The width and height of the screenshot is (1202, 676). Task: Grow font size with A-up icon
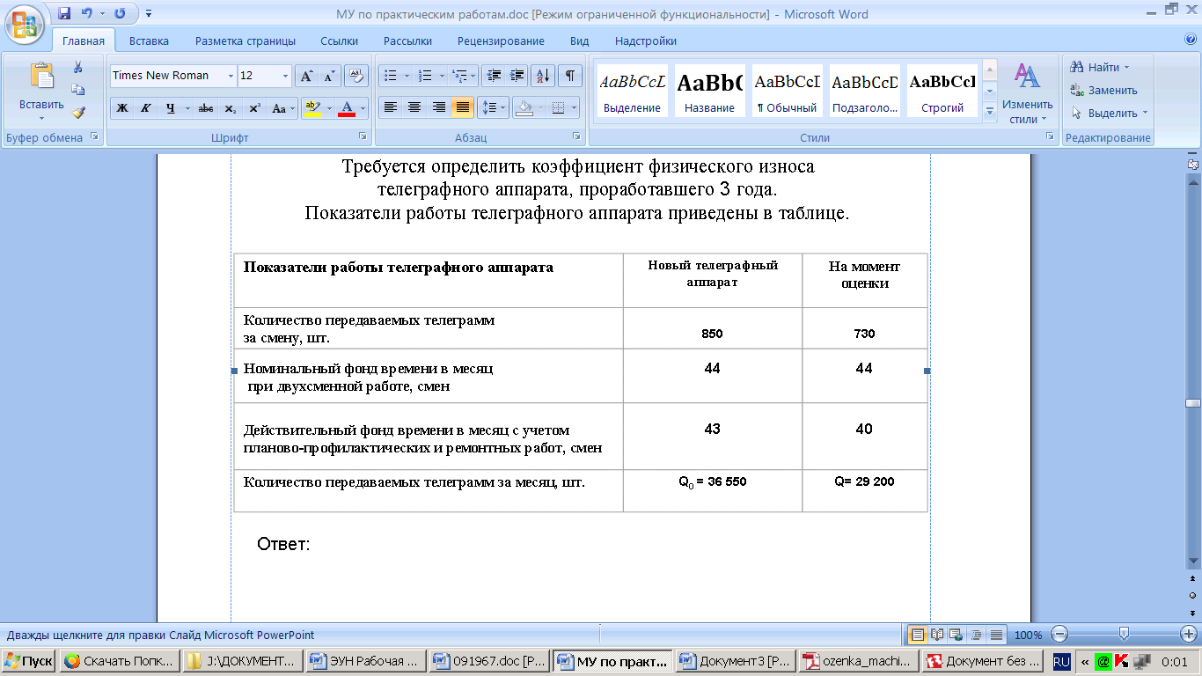click(x=306, y=76)
